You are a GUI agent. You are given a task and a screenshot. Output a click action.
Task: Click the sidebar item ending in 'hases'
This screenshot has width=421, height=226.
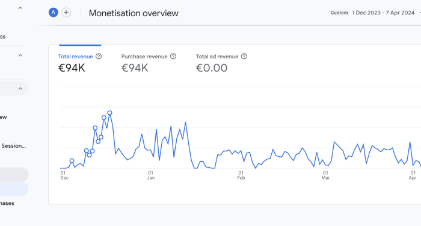tap(7, 203)
